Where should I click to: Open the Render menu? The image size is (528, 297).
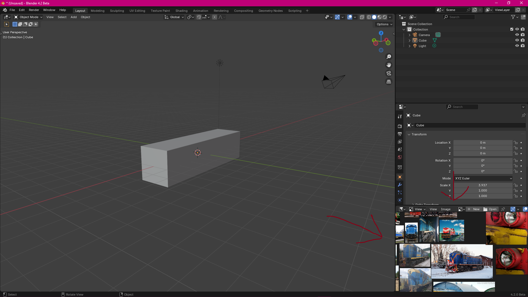(x=34, y=10)
